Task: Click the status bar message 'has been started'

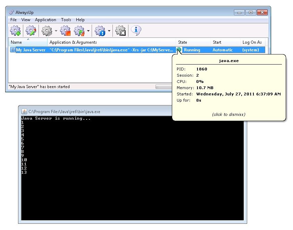Action: click(x=39, y=87)
